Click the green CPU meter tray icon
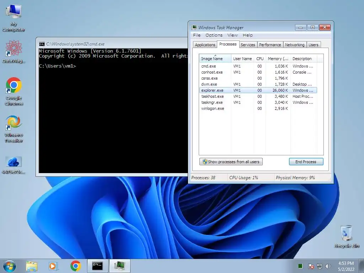The width and height of the screenshot is (364, 273). pos(300,266)
